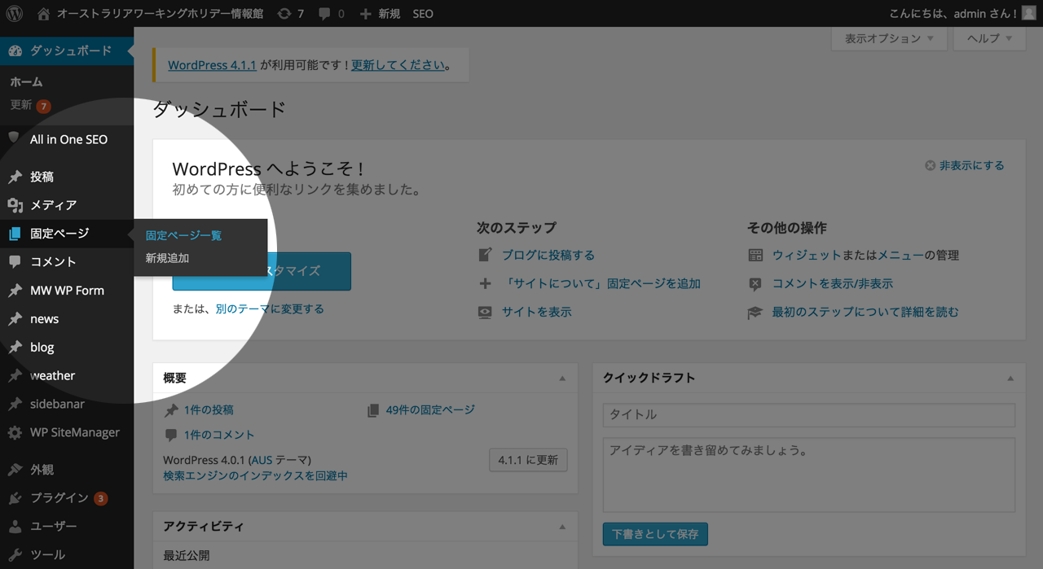Click the アイディアを書き留めてみましょう text area
The image size is (1043, 569).
809,475
